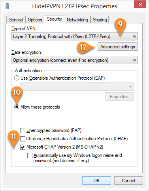Open the Type of VPN dropdown

[x=75, y=36]
